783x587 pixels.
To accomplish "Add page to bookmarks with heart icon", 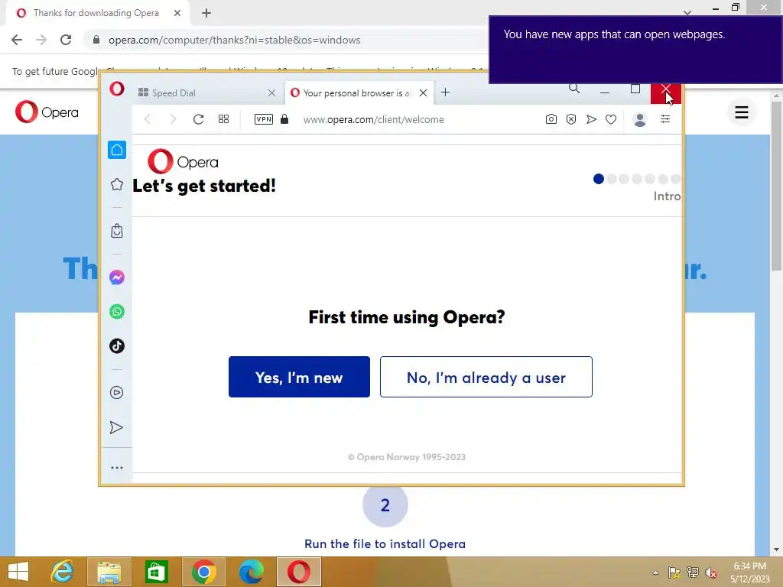I will coord(611,118).
